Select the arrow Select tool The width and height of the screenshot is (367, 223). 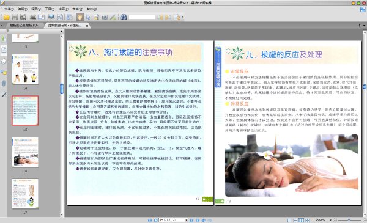88,17
